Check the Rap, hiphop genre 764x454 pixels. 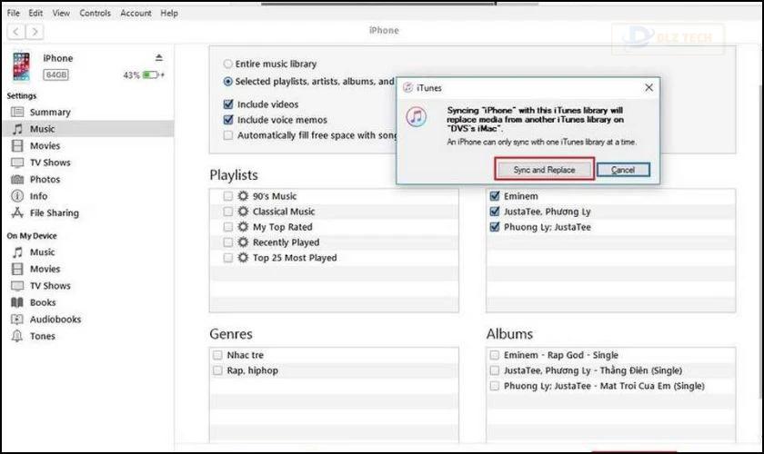(217, 370)
